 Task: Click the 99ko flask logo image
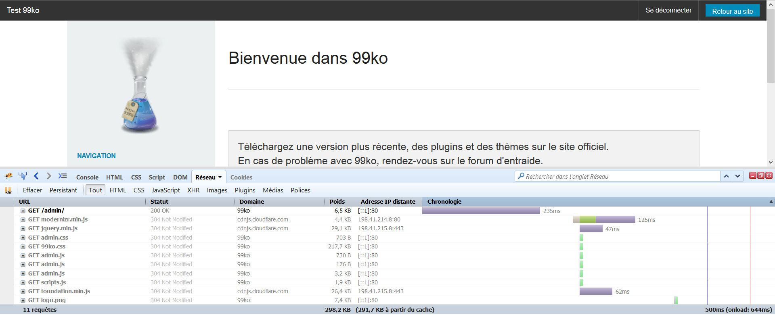(x=140, y=85)
